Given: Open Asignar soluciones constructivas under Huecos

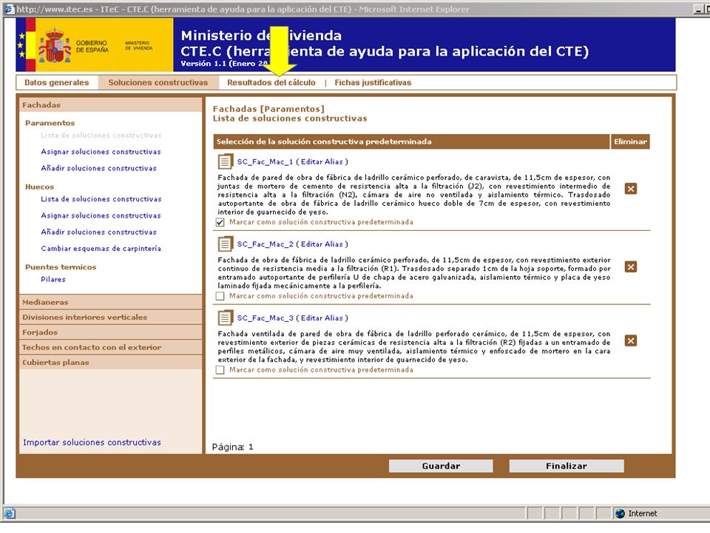Looking at the screenshot, I should tap(101, 215).
